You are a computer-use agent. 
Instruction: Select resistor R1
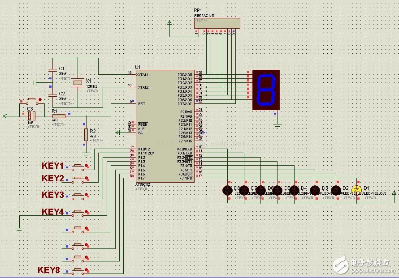click(59, 116)
